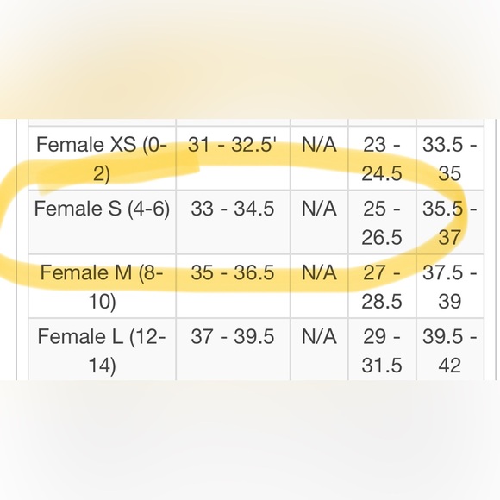Click the 33.5 - 35 measurement cell
Screen dimensions: 500x500
450,159
